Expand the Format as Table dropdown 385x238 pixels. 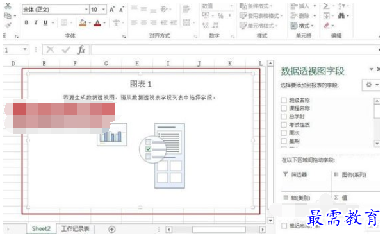tap(281, 16)
